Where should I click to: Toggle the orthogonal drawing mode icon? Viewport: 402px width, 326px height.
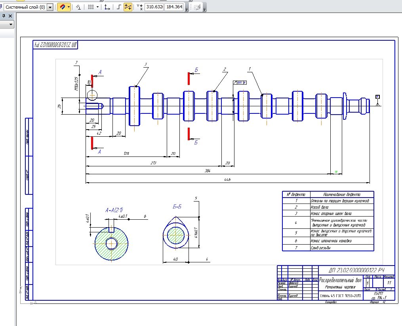pyautogui.click(x=119, y=7)
